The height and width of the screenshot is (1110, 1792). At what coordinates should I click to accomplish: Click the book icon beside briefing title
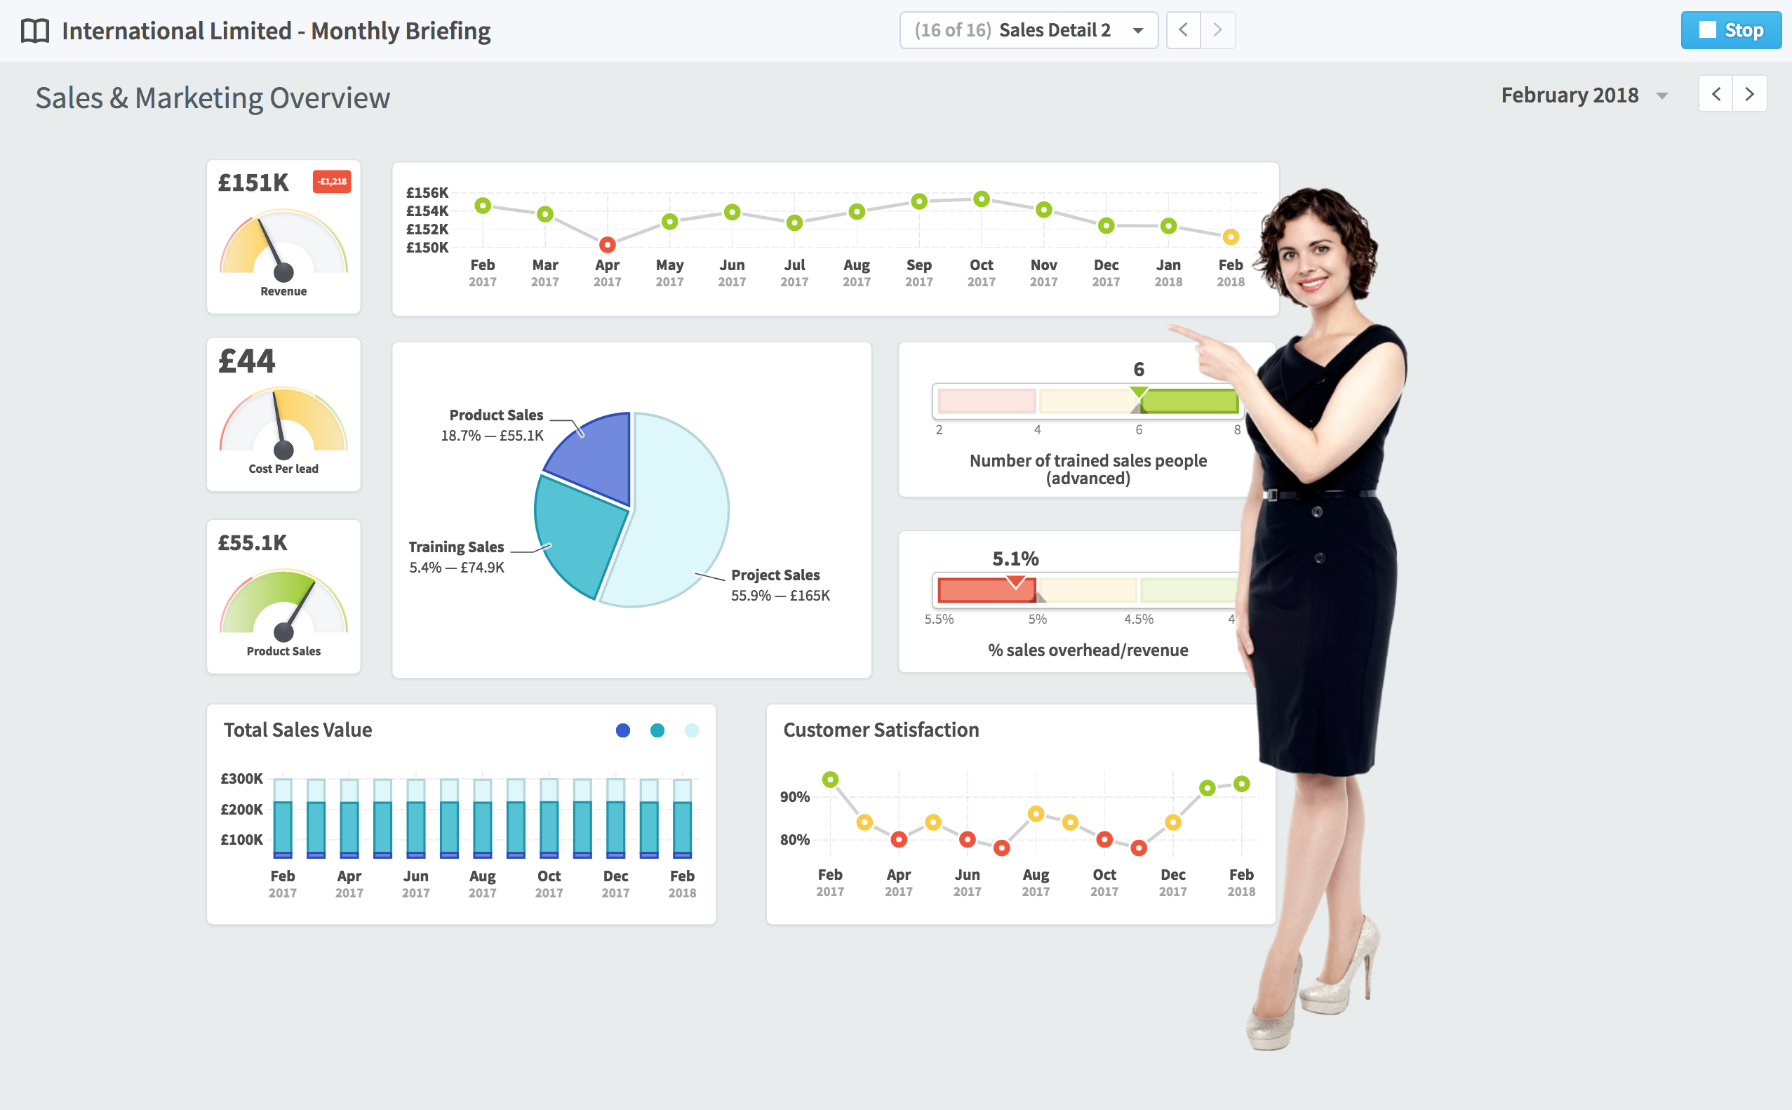click(34, 31)
